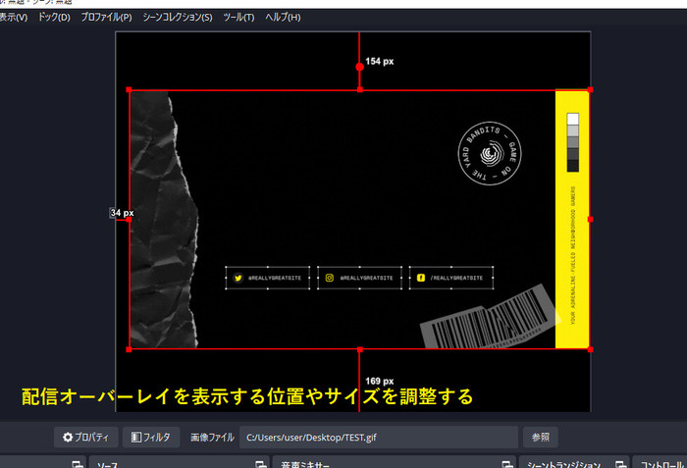The width and height of the screenshot is (687, 468).
Task: Click the 画像ファイル label
Action: click(x=212, y=437)
